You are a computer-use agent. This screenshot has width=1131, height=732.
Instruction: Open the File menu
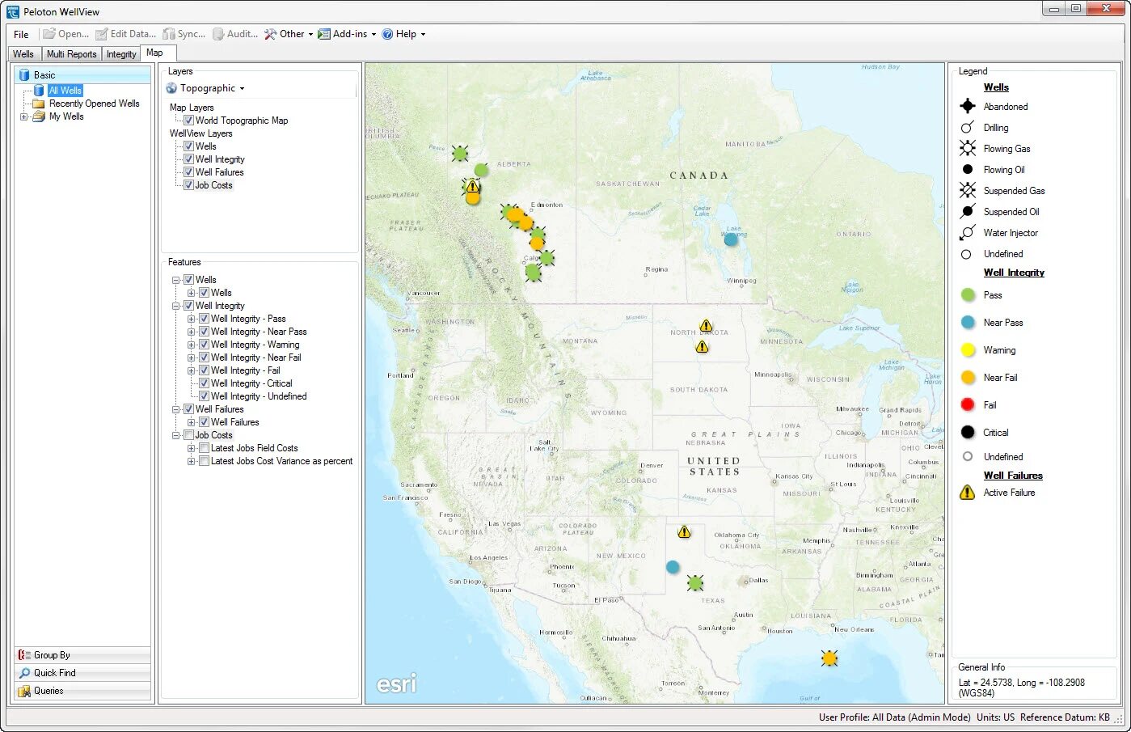[21, 34]
